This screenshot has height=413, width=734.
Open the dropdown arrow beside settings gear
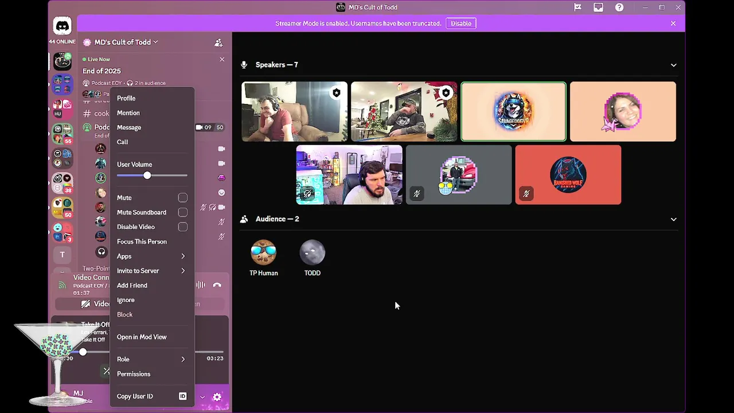[202, 397]
